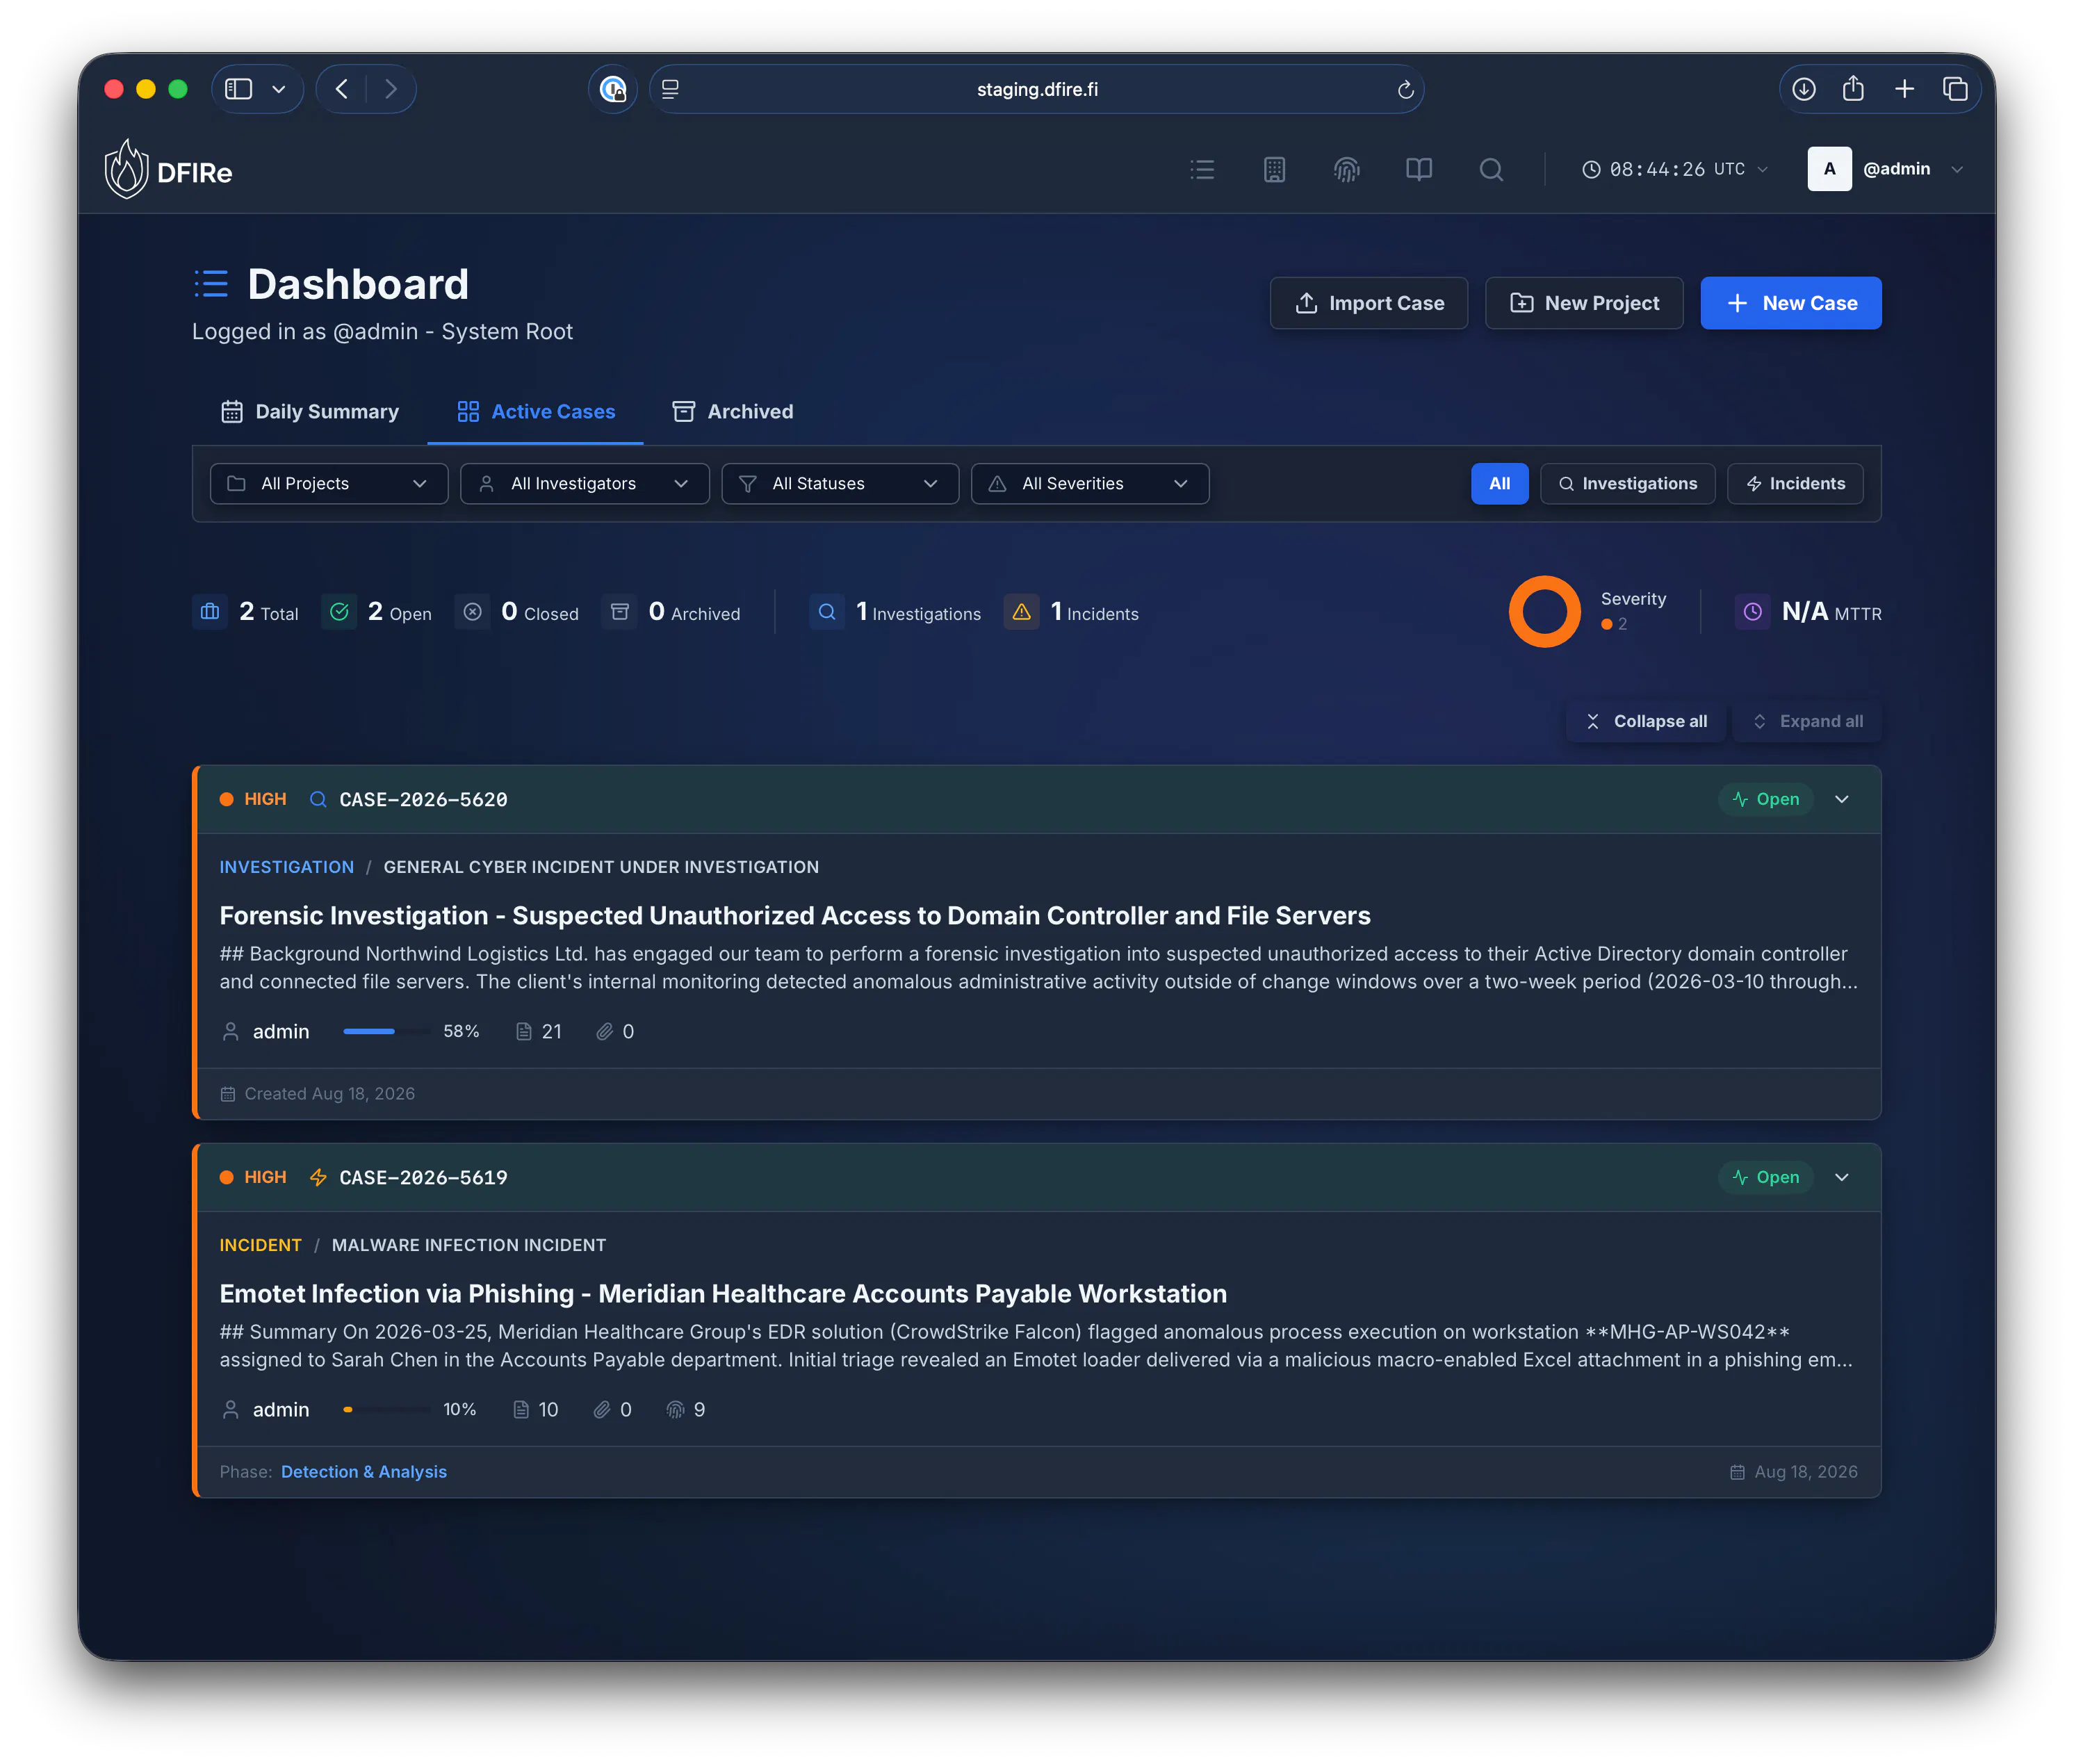
Task: Click the notes document icon on CASE-2026-5620
Action: (x=523, y=1031)
